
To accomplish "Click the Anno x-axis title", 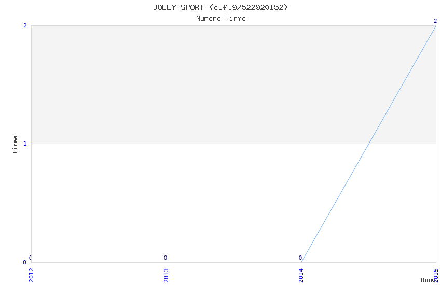I will pyautogui.click(x=428, y=280).
